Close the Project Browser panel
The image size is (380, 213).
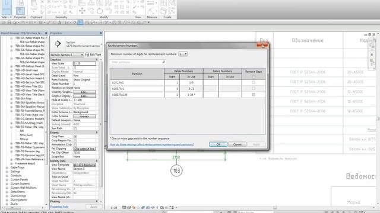(46, 33)
